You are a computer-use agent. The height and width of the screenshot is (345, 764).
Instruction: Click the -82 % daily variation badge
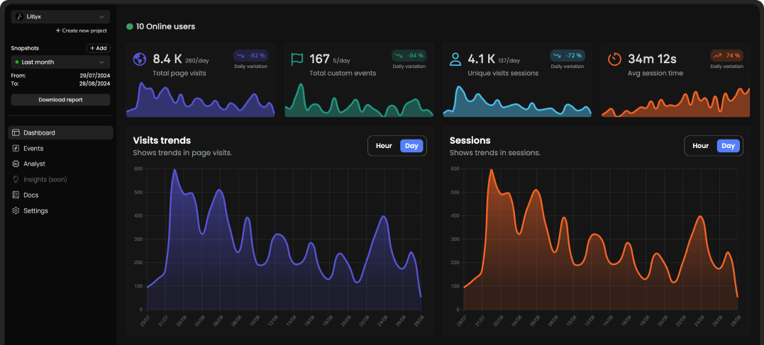point(250,55)
